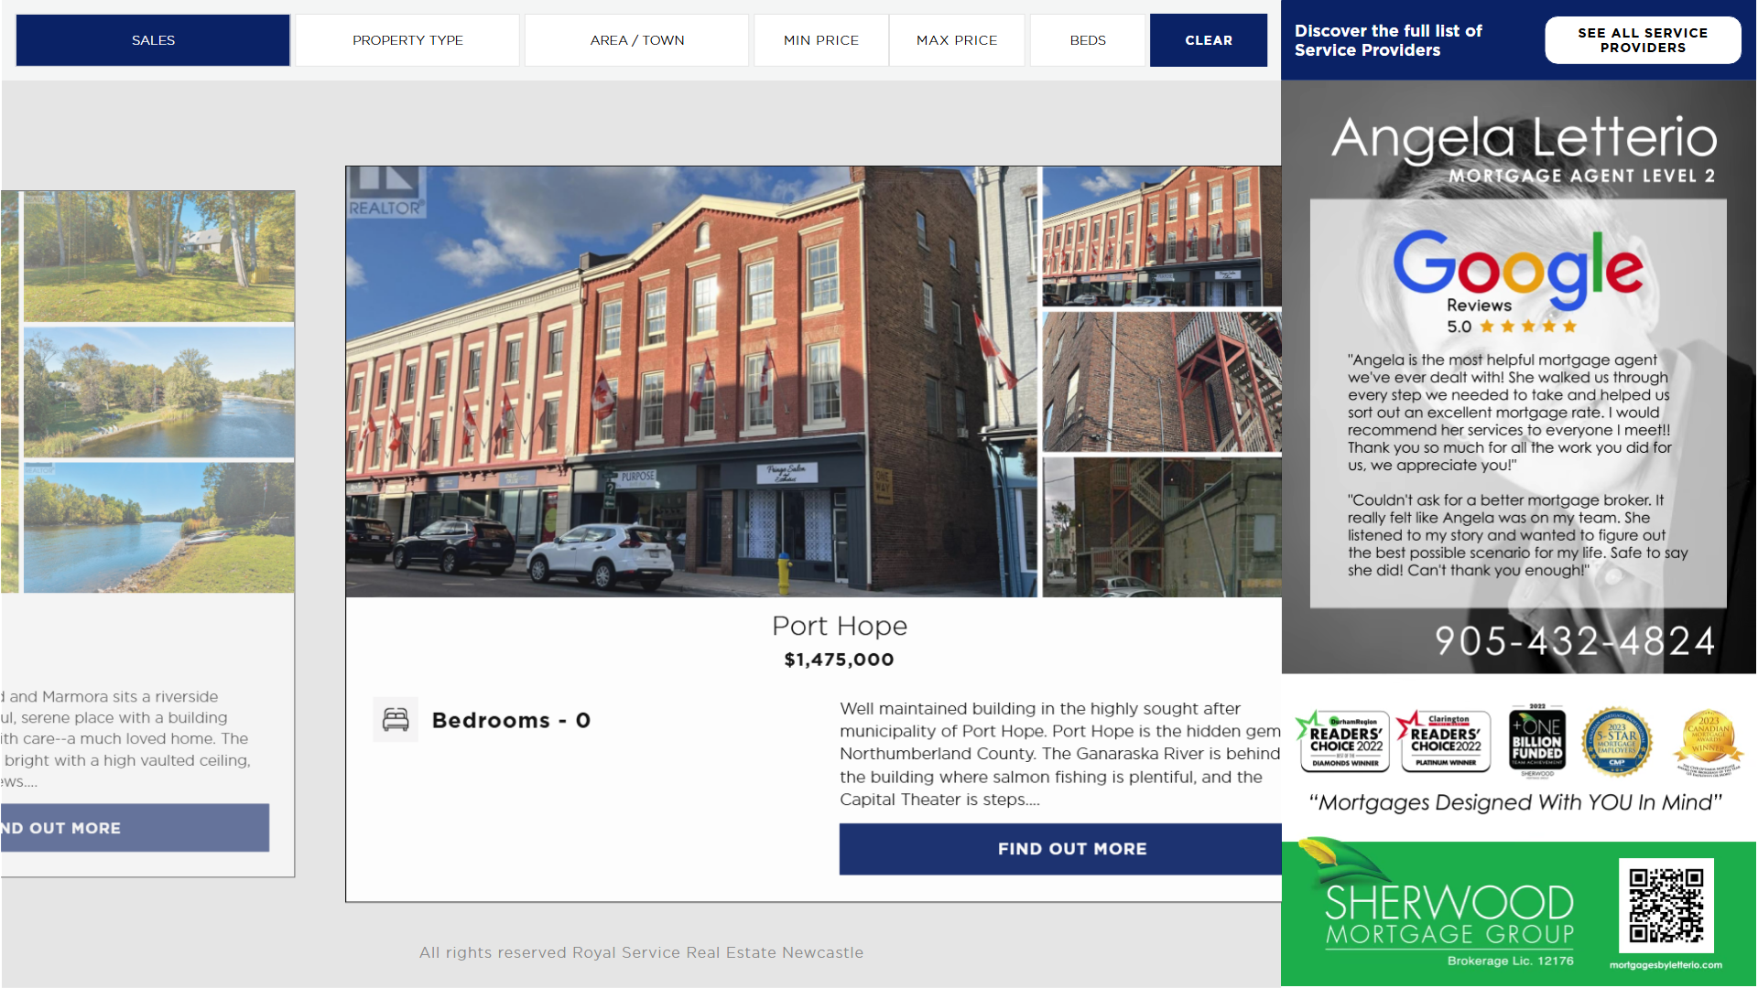Open the Property Type dropdown

click(407, 40)
